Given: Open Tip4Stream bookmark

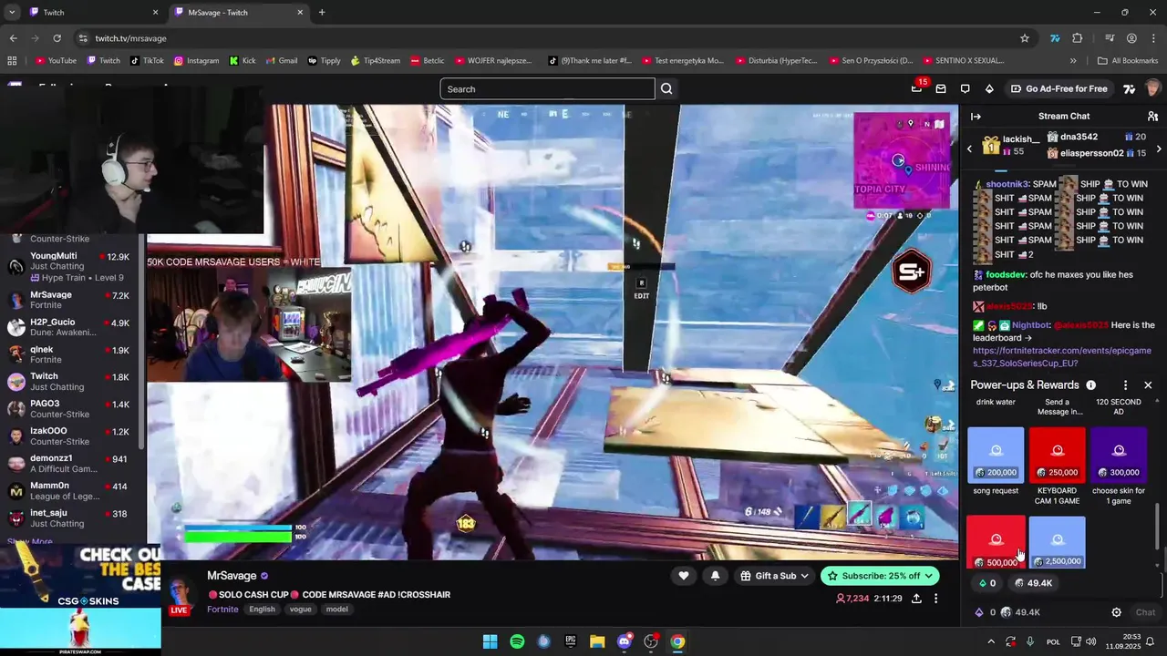Looking at the screenshot, I should (375, 61).
